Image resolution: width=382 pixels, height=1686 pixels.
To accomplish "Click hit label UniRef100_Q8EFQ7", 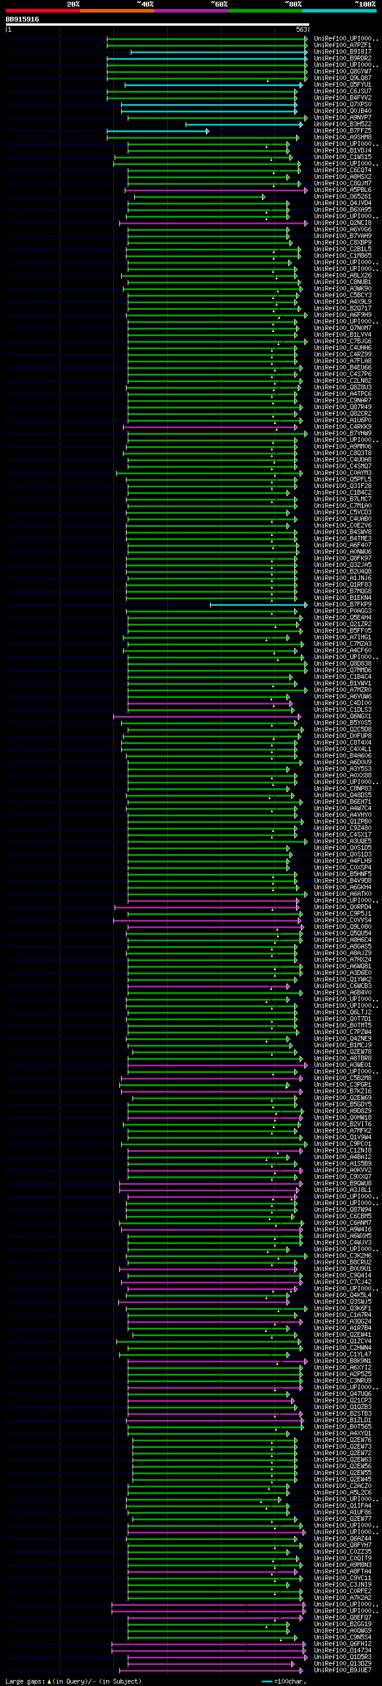I will 343,1617.
